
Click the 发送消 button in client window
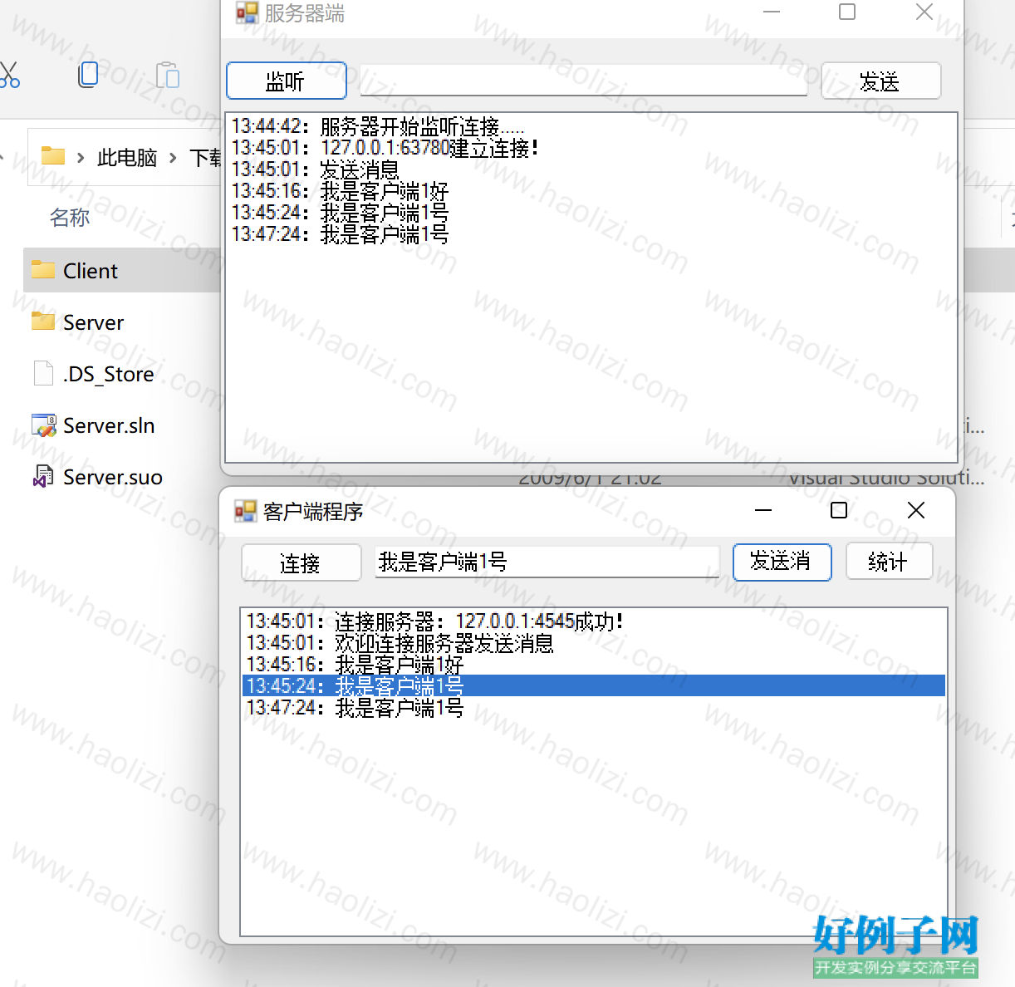pyautogui.click(x=782, y=562)
